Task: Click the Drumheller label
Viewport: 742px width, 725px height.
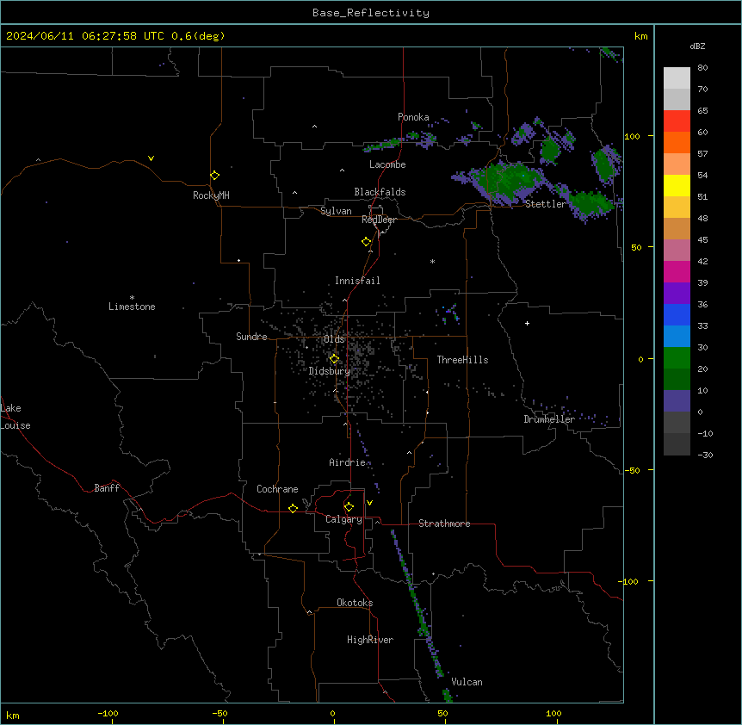Action: coord(549,419)
